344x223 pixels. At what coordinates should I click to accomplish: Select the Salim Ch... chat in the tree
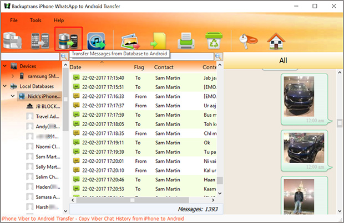47,177
